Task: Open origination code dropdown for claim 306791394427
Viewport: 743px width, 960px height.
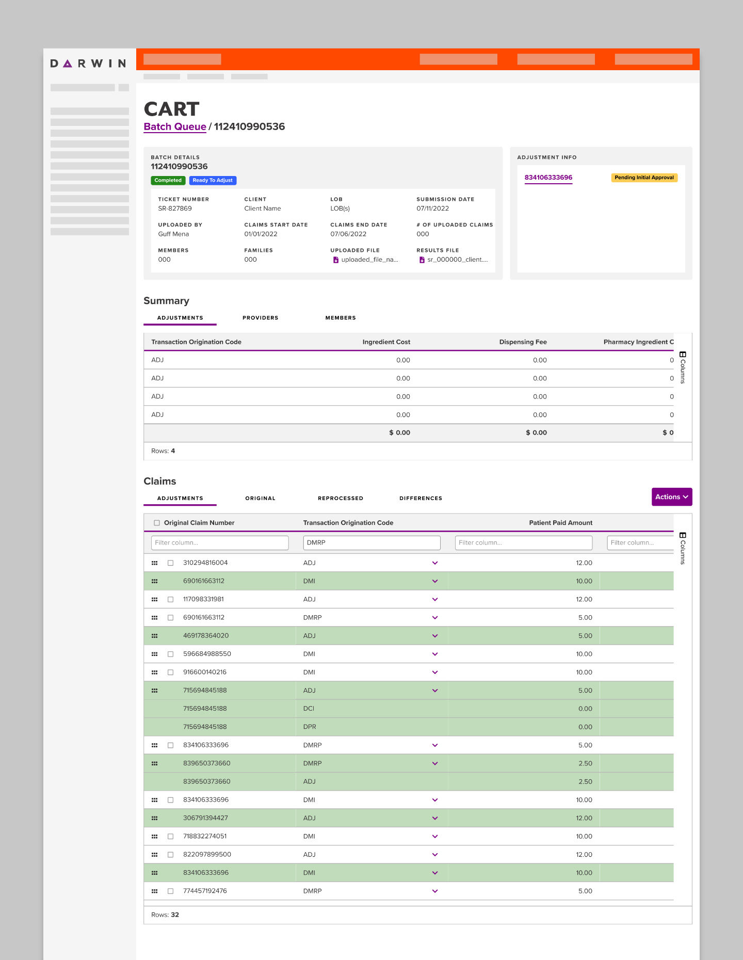Action: point(435,818)
